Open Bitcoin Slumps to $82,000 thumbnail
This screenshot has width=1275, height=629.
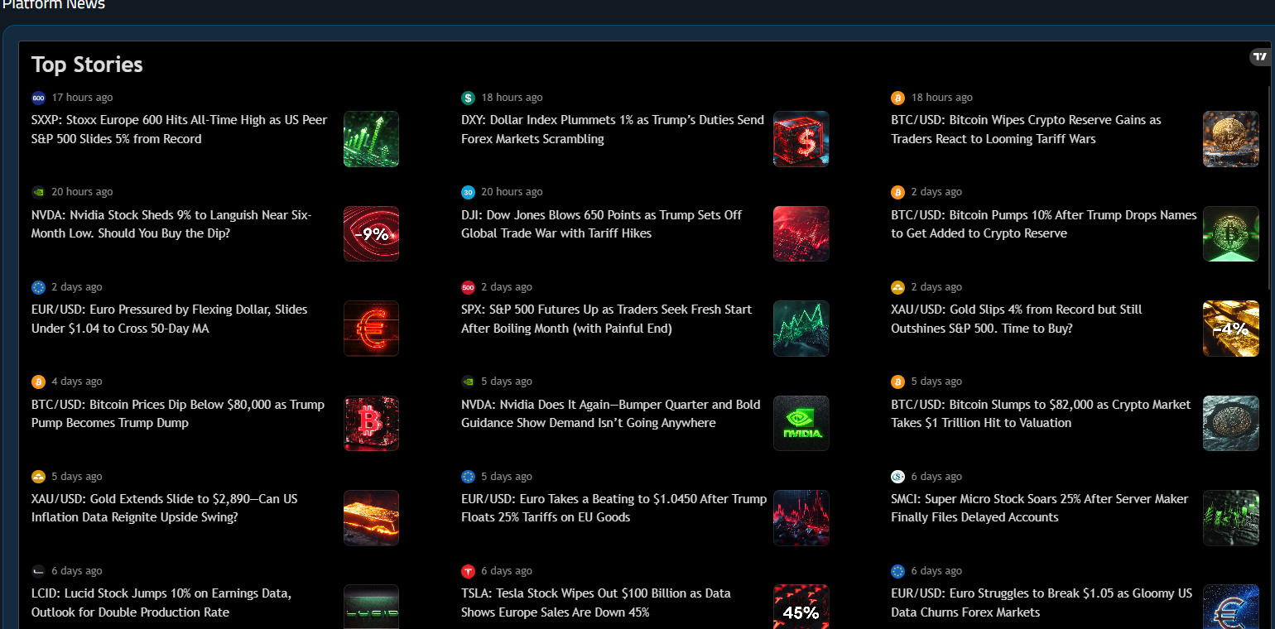point(1230,423)
